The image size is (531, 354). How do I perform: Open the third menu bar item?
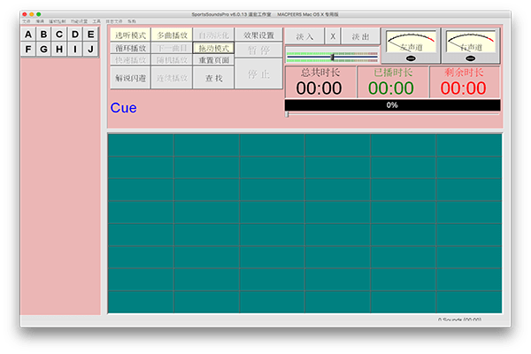(58, 21)
